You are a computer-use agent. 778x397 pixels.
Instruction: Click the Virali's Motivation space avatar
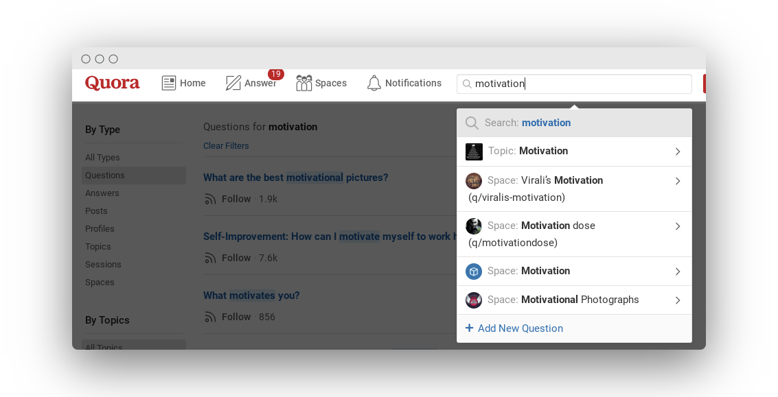pos(474,181)
